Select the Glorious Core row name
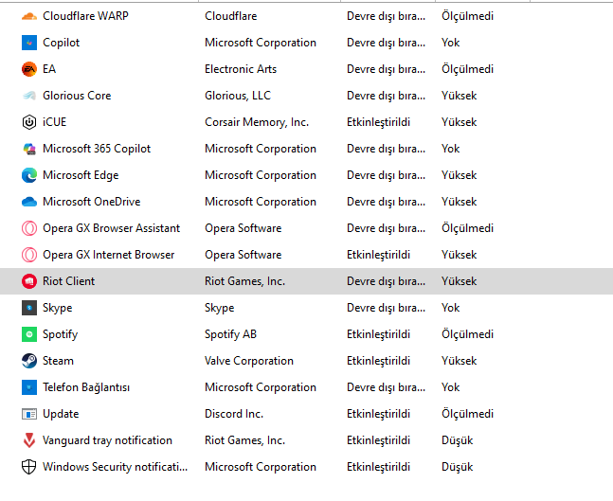 pos(77,96)
